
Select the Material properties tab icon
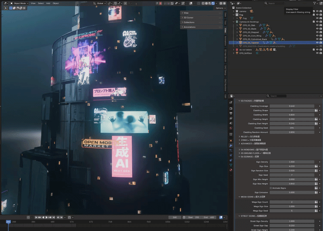(x=231, y=170)
